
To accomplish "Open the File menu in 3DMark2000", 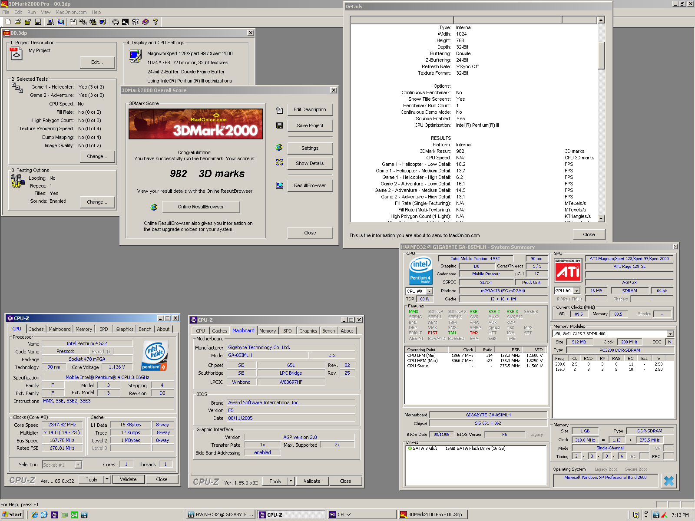I will [6, 12].
